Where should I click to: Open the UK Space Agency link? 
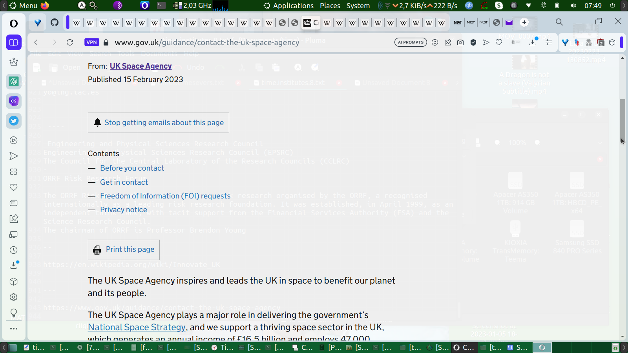click(x=141, y=66)
